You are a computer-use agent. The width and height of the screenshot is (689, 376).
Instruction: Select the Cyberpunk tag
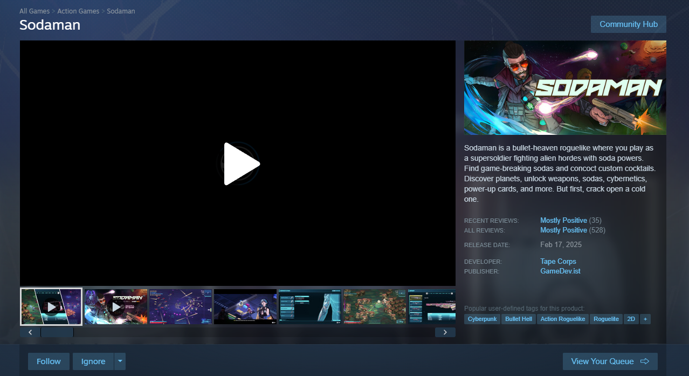tap(482, 319)
